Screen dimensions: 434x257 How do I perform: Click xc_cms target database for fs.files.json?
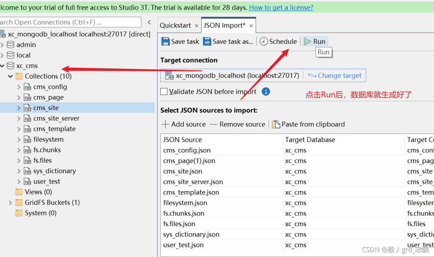[x=296, y=224]
